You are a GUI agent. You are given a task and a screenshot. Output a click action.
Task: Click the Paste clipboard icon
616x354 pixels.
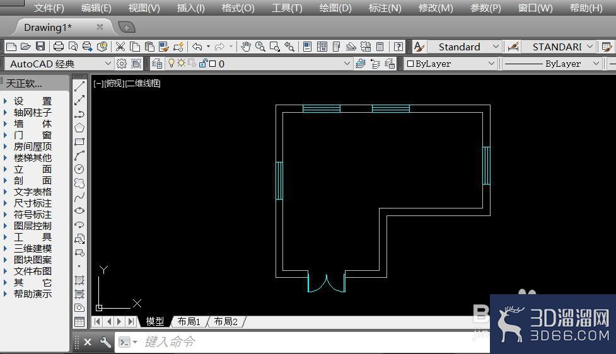tap(149, 47)
